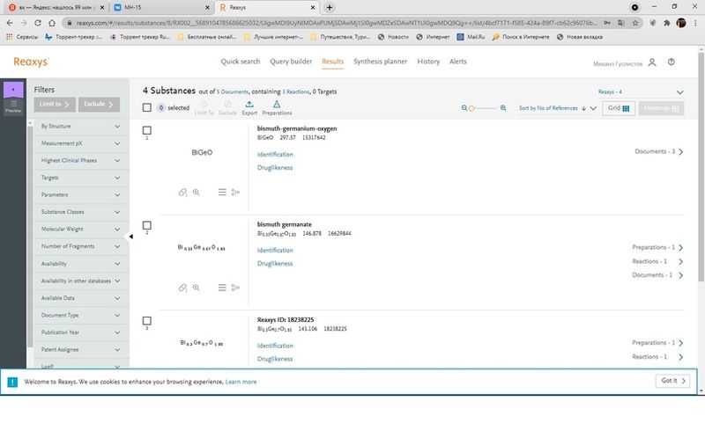This screenshot has width=705, height=423.
Task: Click the magnifier icon under BiGeO structure
Action: 197,191
